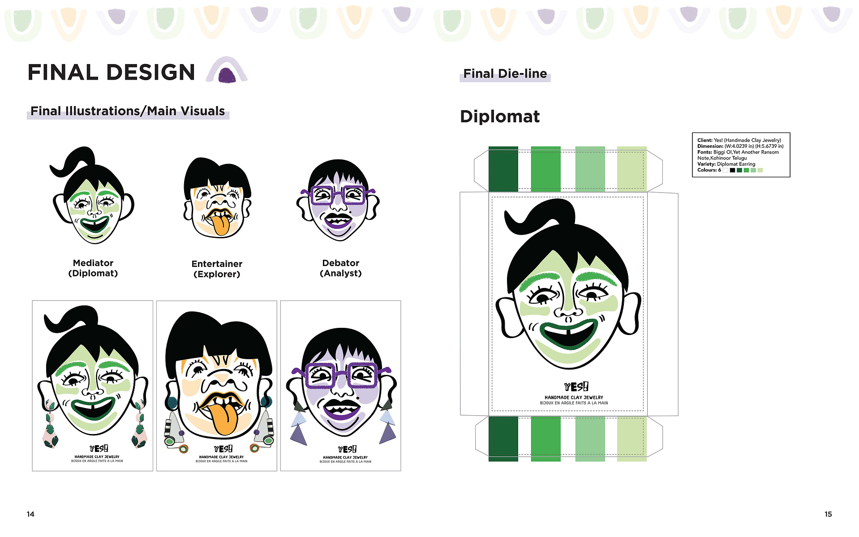
Task: Click the Final Illustrations/Main Visuals heading
Action: pyautogui.click(x=128, y=111)
